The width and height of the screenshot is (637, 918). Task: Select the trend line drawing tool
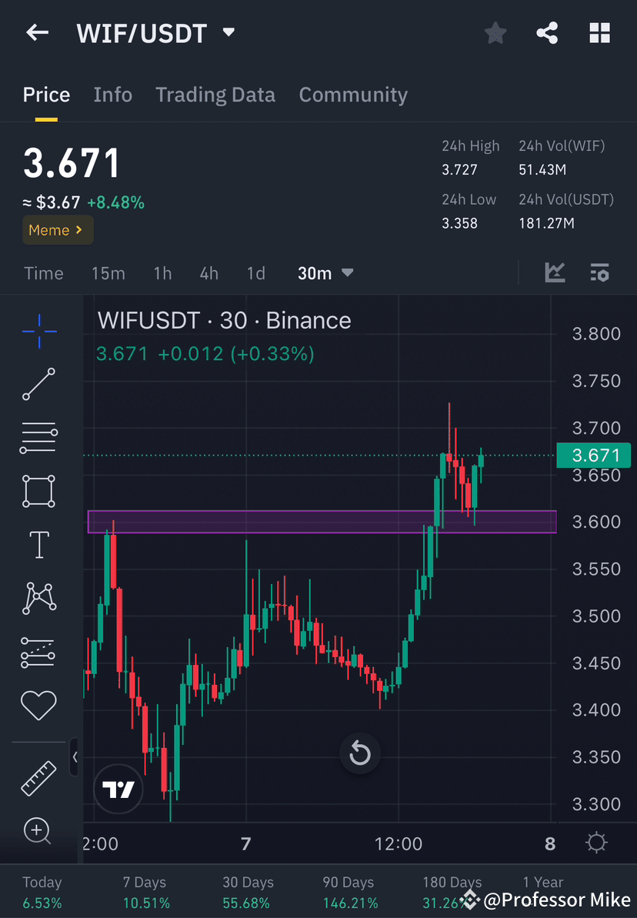[38, 385]
